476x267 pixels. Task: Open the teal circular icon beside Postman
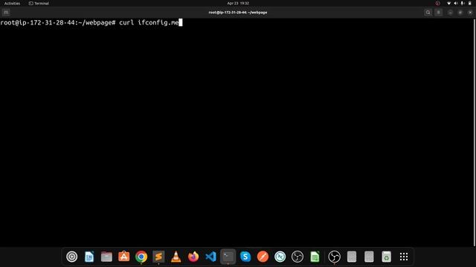tap(280, 257)
